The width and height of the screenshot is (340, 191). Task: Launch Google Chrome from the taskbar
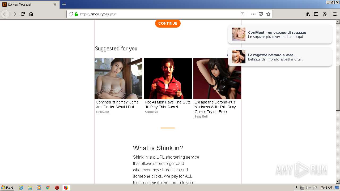click(48, 188)
